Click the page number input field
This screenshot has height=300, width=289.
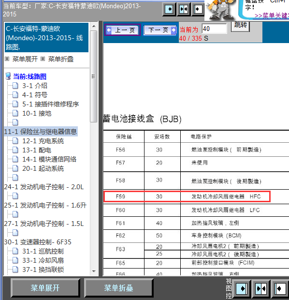point(214,29)
